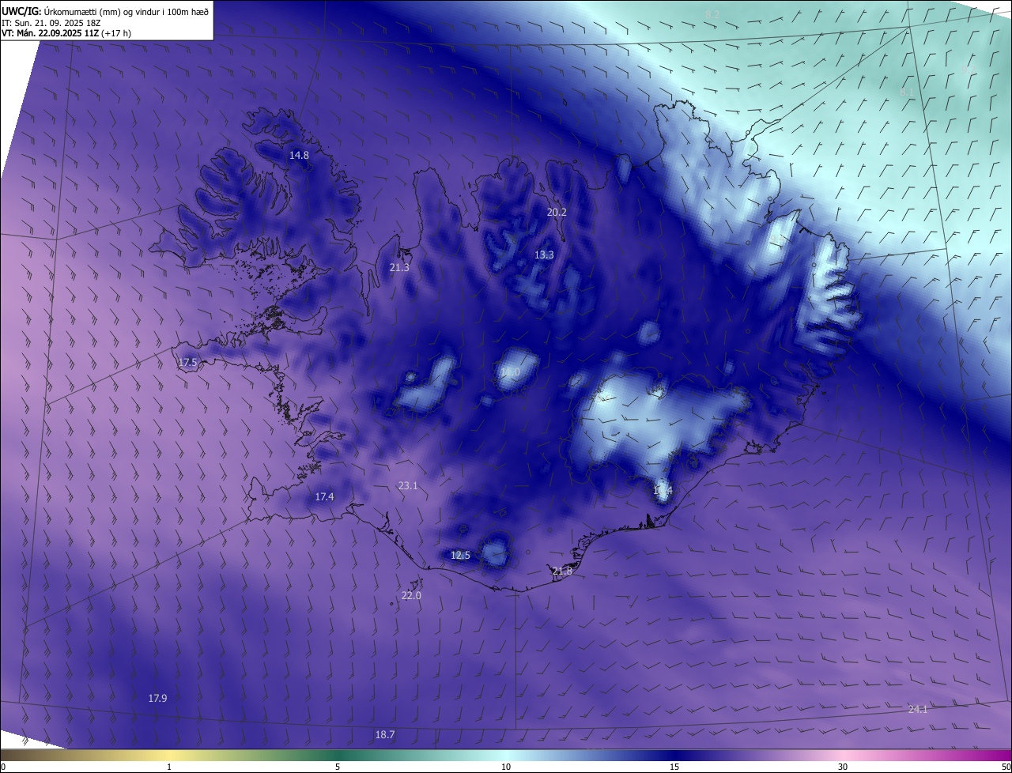This screenshot has width=1012, height=773.
Task: Click the colour scale label 1
Action: 170,767
